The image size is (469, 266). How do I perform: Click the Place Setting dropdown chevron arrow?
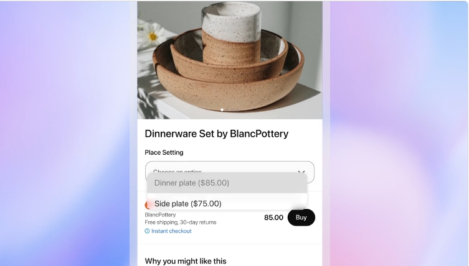301,172
